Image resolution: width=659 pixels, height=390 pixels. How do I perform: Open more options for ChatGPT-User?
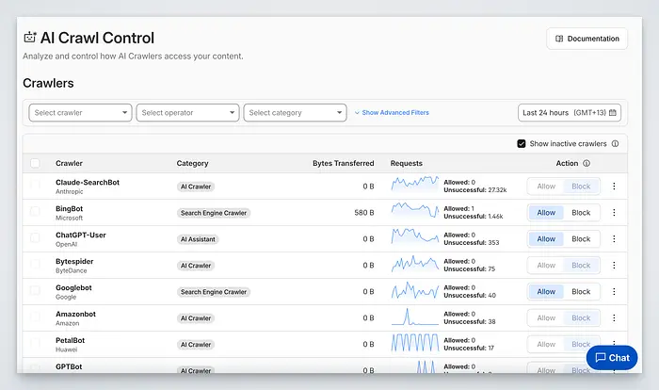click(614, 239)
